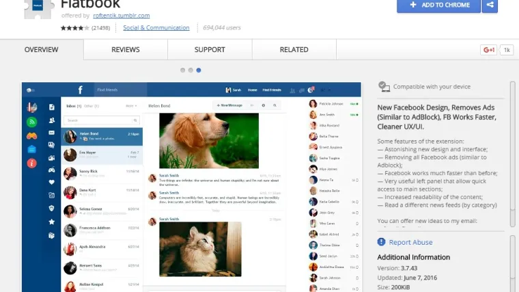Open the roftentik.tumblr.com developer link

pyautogui.click(x=121, y=15)
